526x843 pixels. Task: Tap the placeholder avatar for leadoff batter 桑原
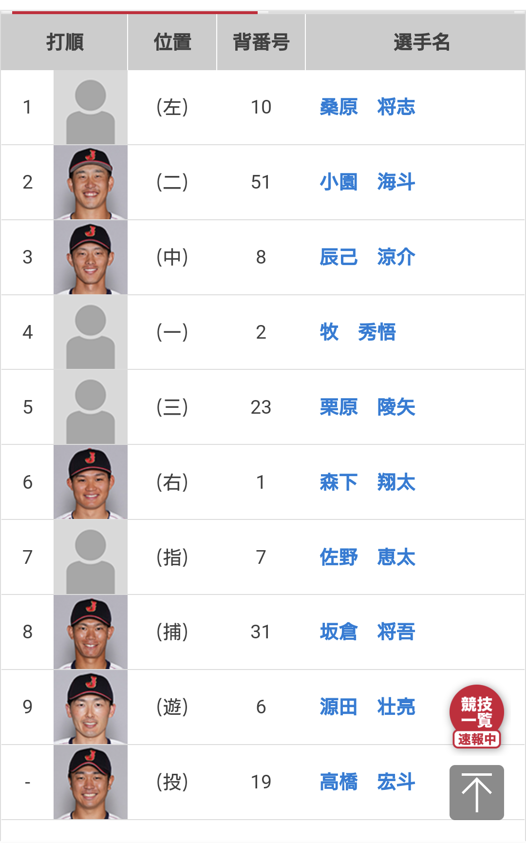coord(91,107)
